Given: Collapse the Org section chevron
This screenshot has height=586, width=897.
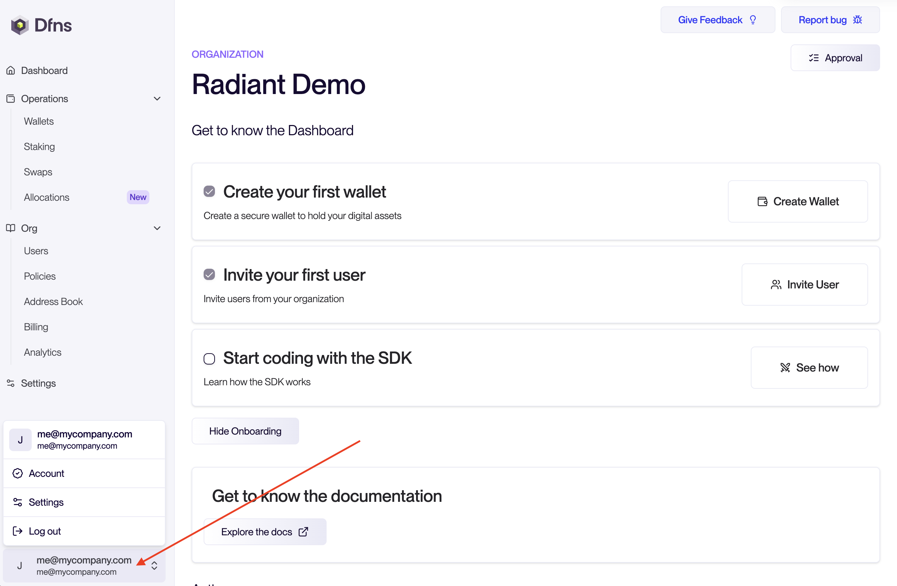Looking at the screenshot, I should pyautogui.click(x=157, y=228).
